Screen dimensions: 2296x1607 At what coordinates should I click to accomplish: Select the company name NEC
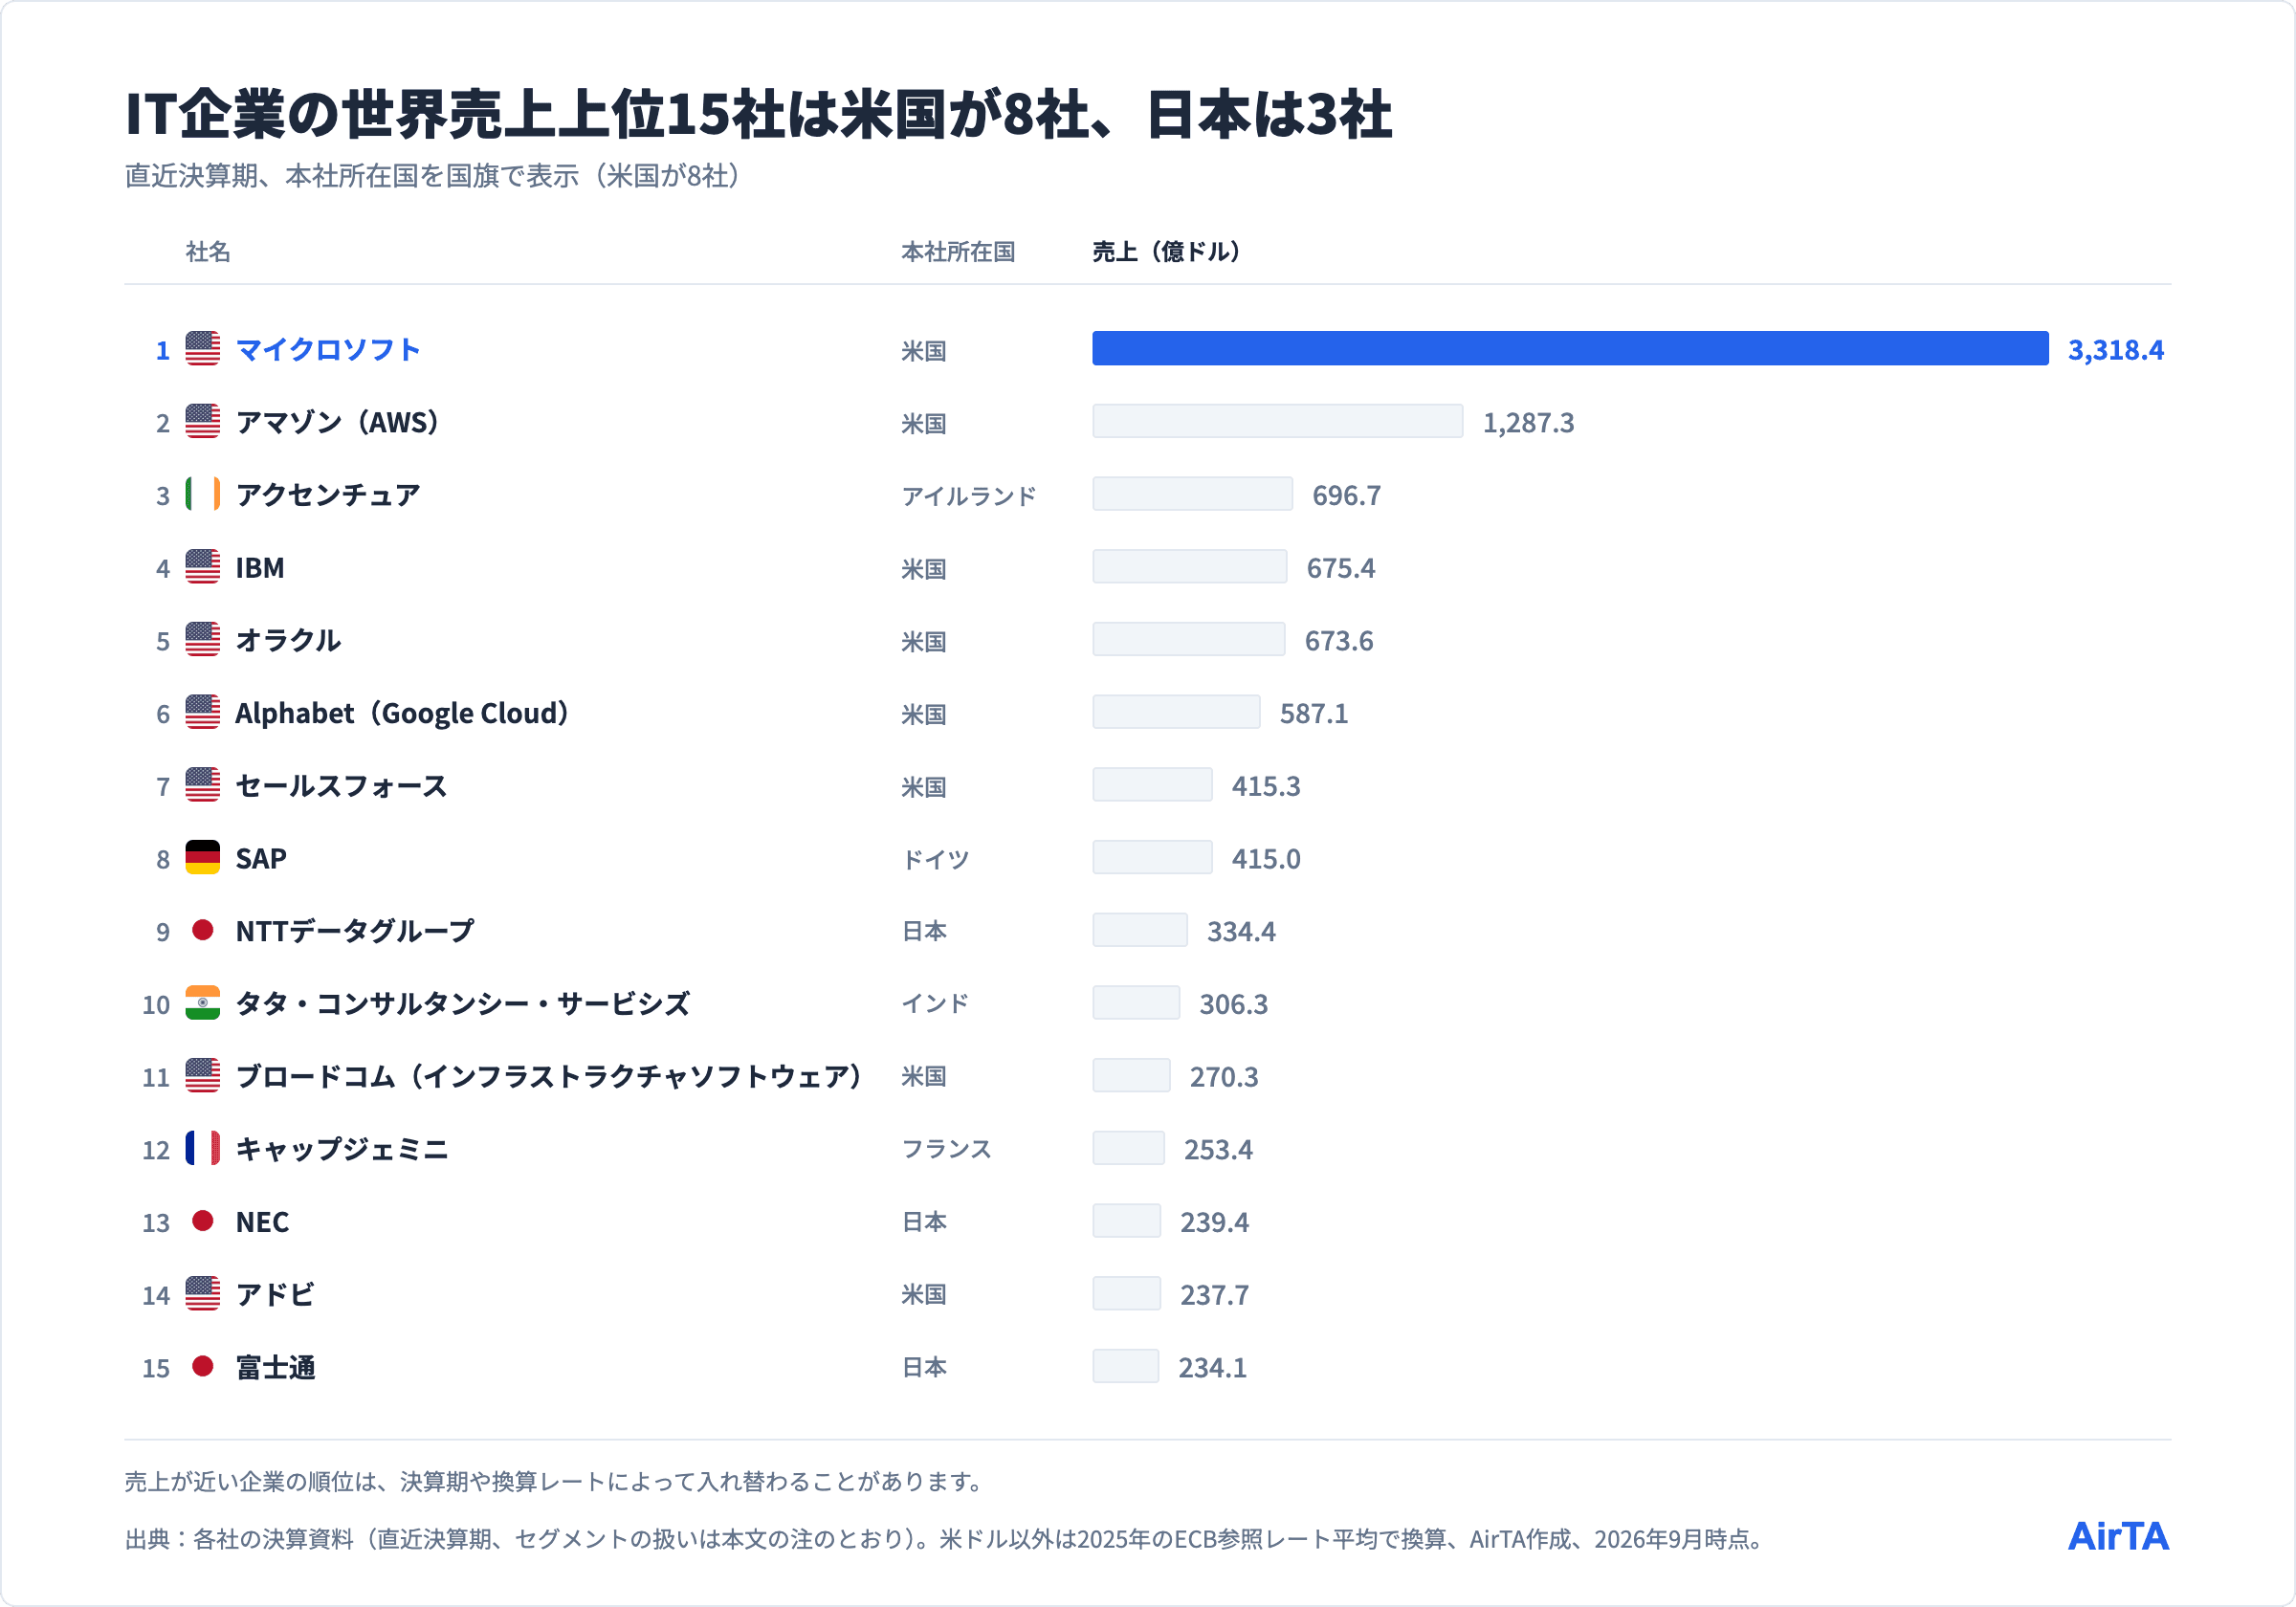click(262, 1222)
